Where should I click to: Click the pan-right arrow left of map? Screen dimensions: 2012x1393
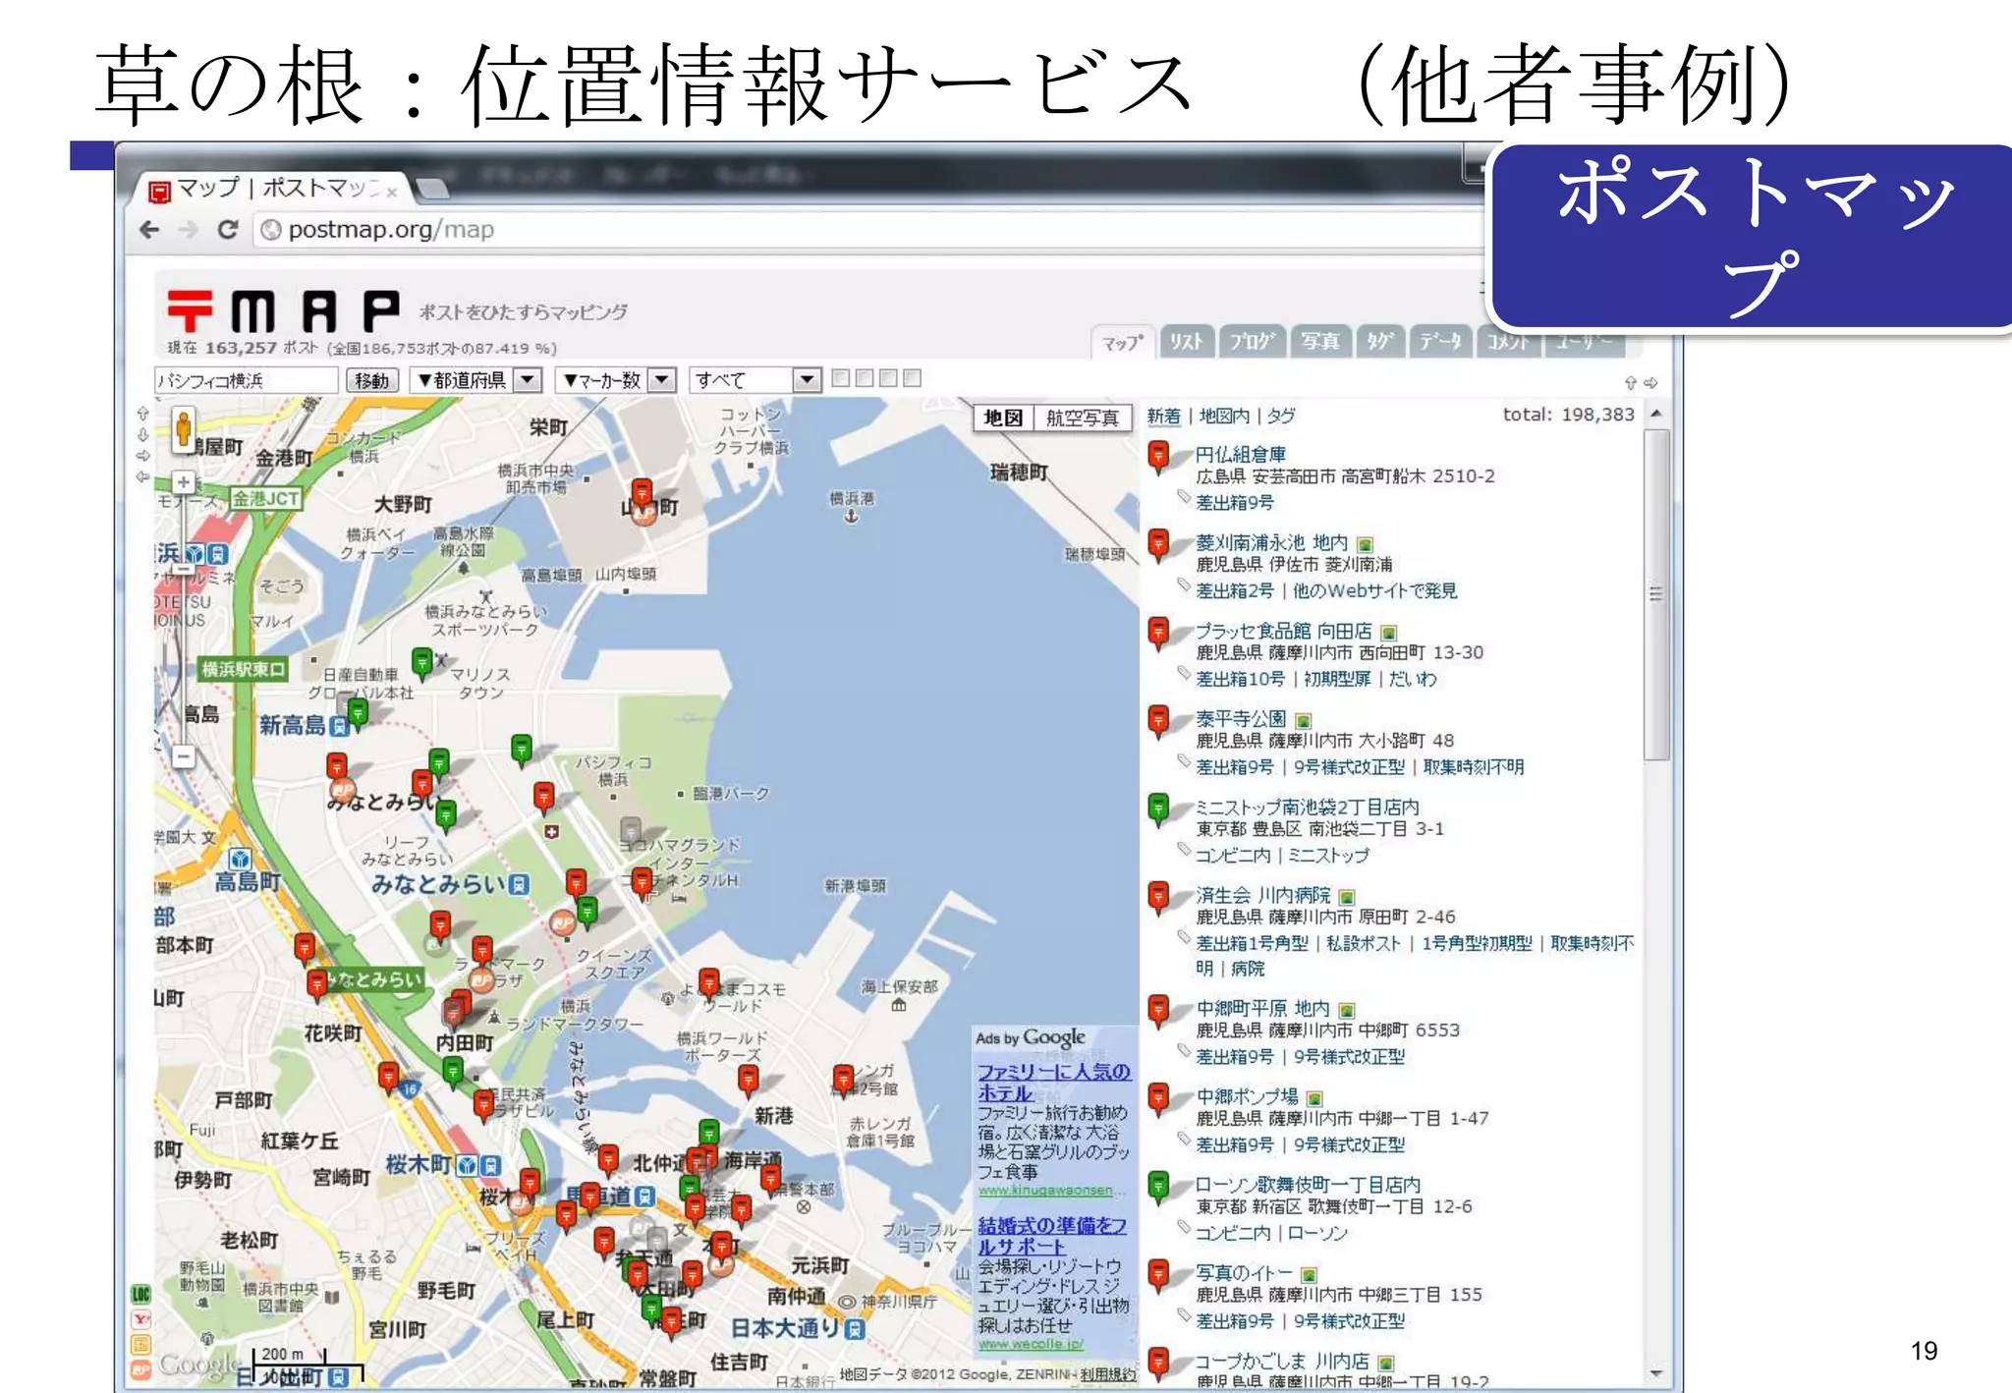coord(143,456)
